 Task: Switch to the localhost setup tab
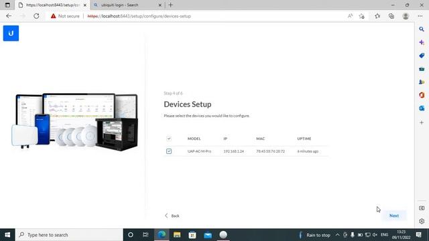click(52, 5)
